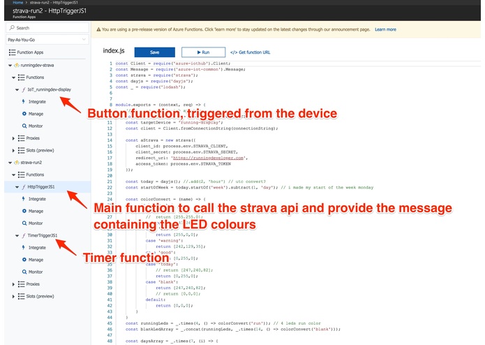The image size is (485, 345).
Task: Select the runningdev-strava function app
Action: 37,65
